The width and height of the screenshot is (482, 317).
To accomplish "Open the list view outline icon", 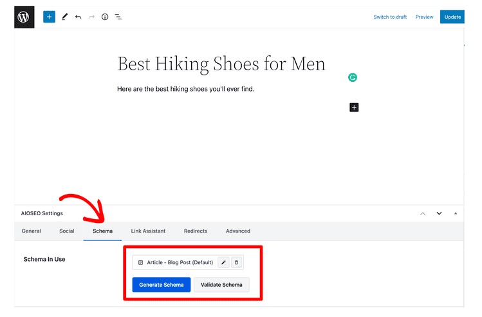I will pyautogui.click(x=118, y=17).
